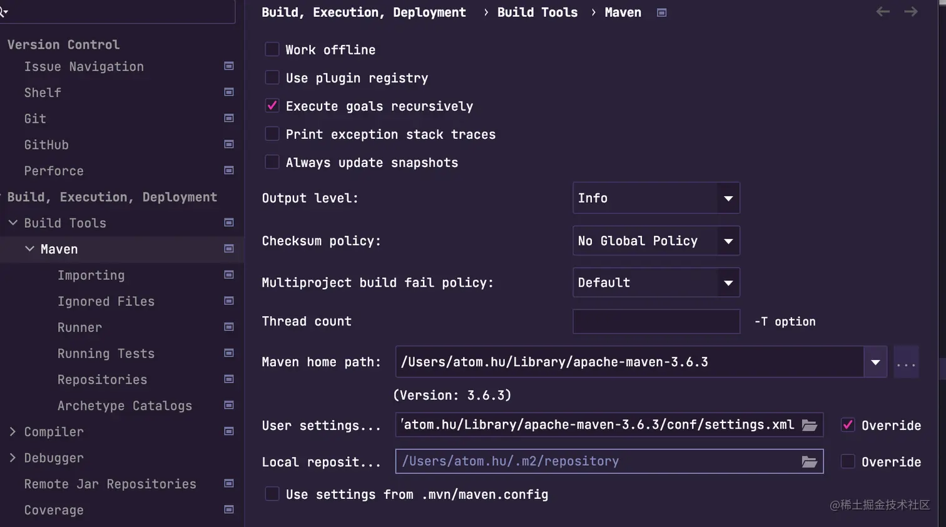Click project-level icon beside Git
Viewport: 946px width, 527px height.
229,118
